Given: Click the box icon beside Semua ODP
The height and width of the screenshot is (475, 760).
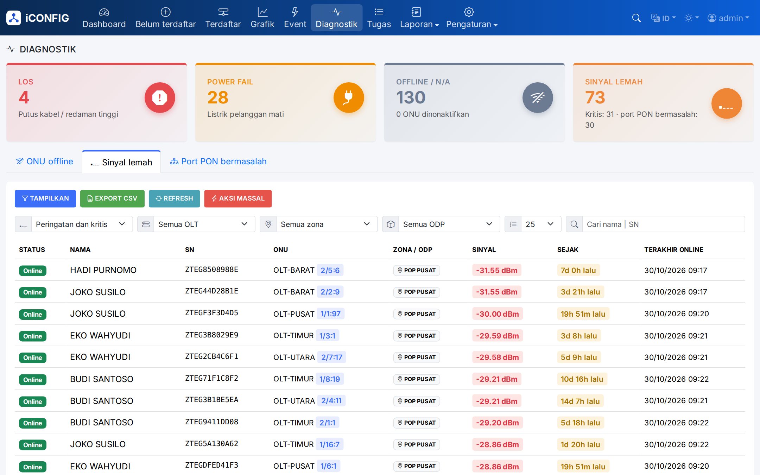Looking at the screenshot, I should tap(391, 224).
